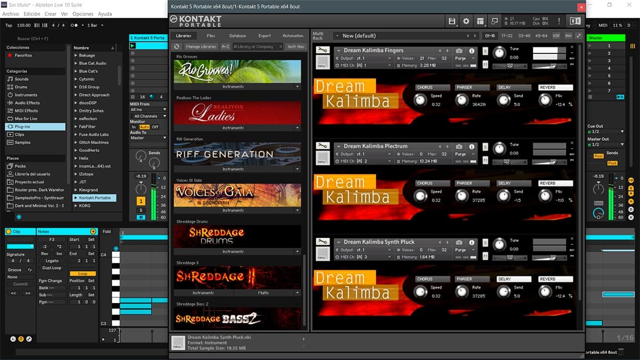Click the KSP button in Multi Rack header
Viewport: 640px width, 360px height.
[556, 36]
